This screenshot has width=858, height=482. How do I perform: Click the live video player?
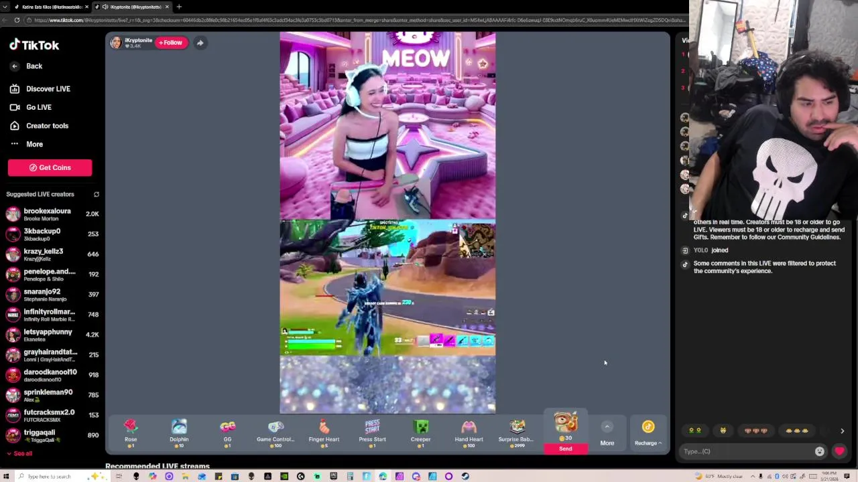387,222
